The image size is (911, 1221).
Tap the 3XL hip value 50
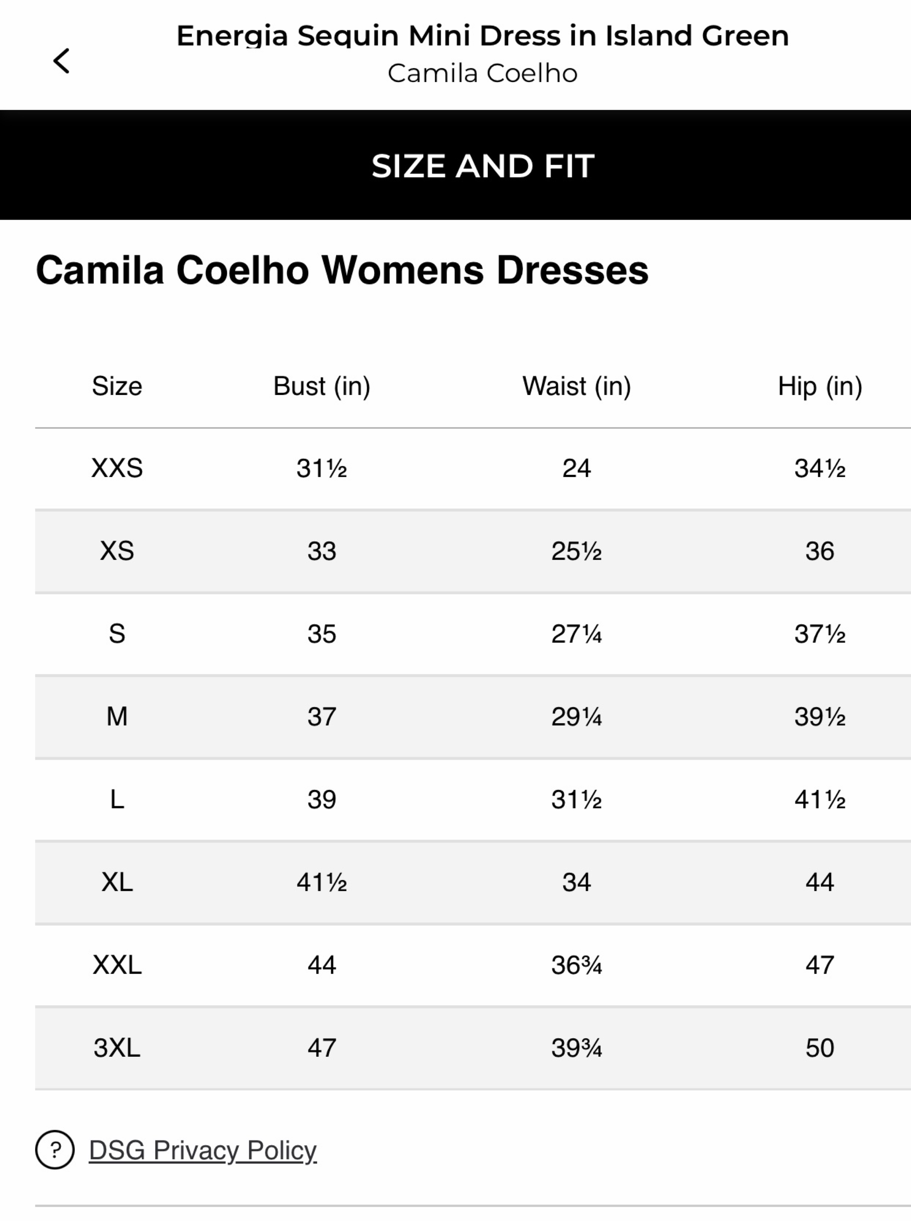click(820, 1047)
